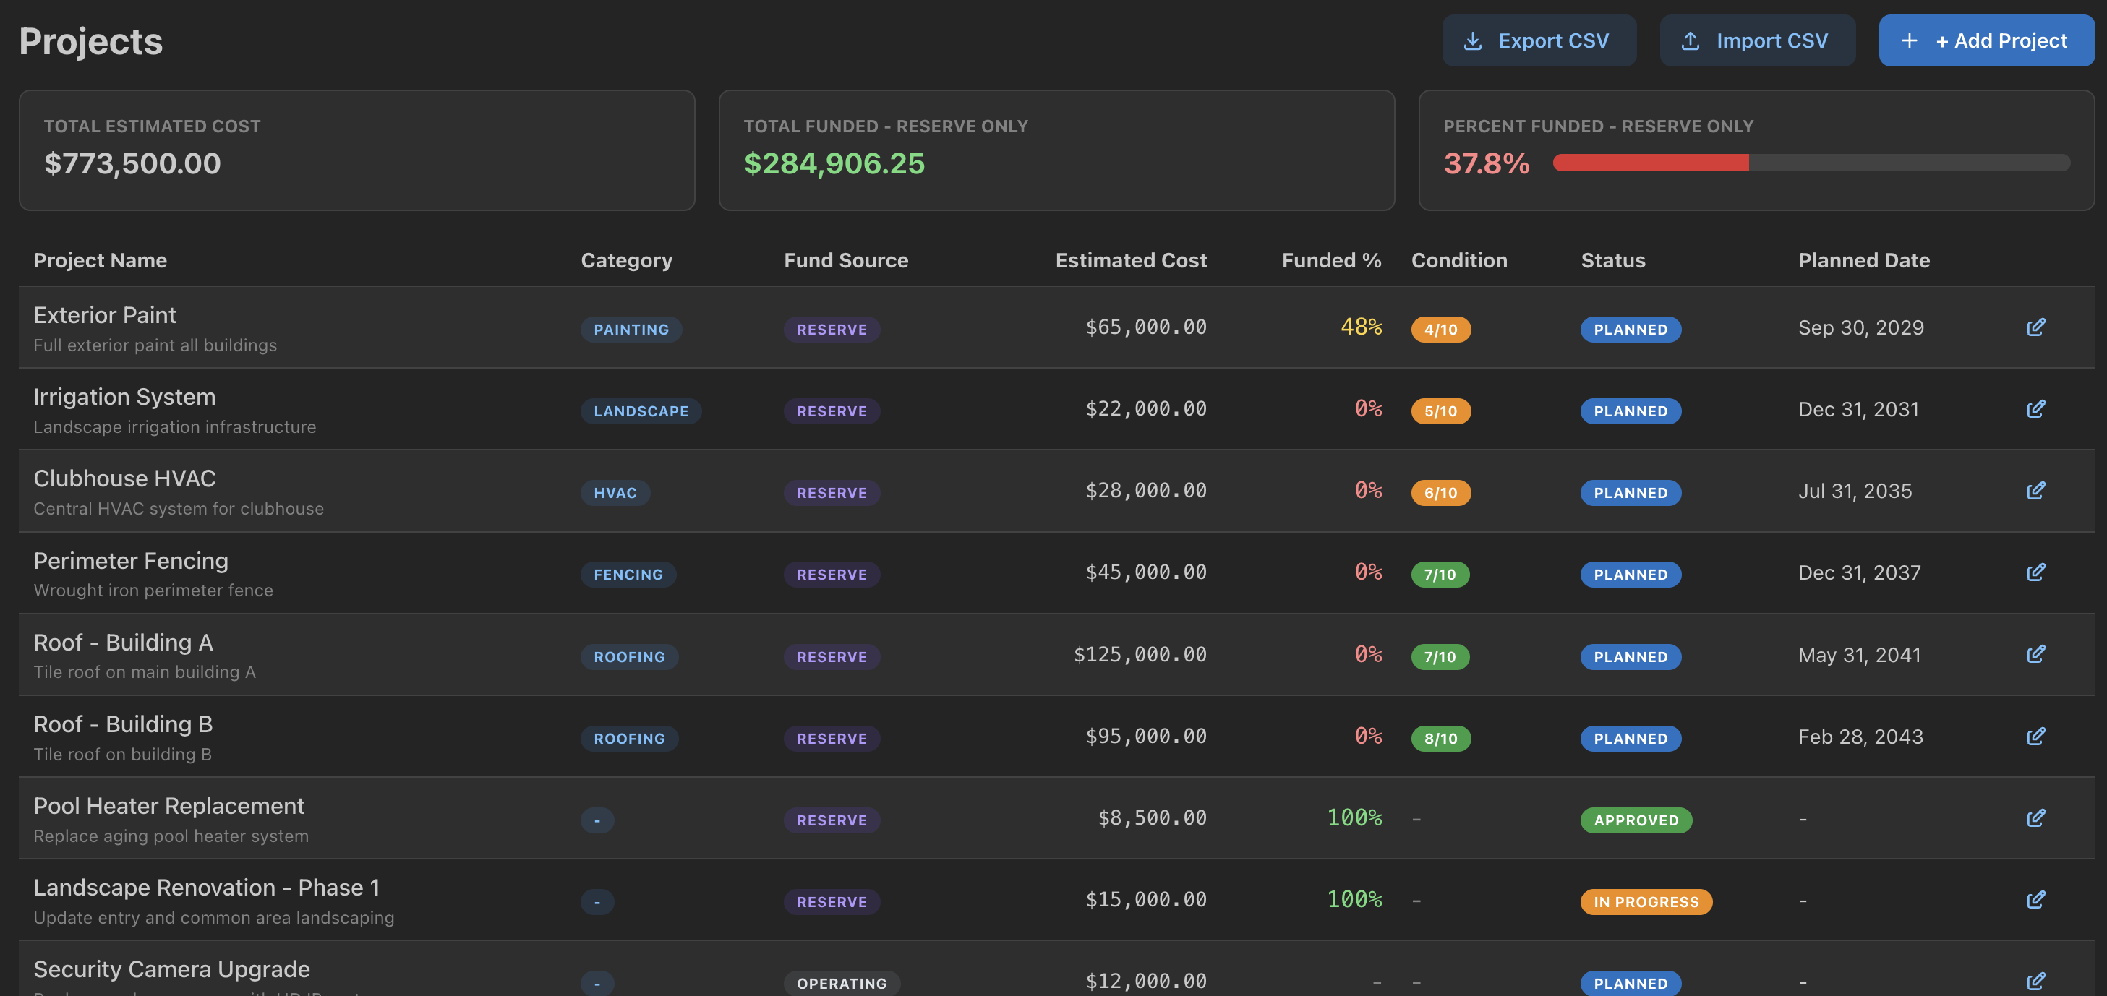Edit the Clubhouse HVAC project
The image size is (2107, 996).
[2036, 491]
